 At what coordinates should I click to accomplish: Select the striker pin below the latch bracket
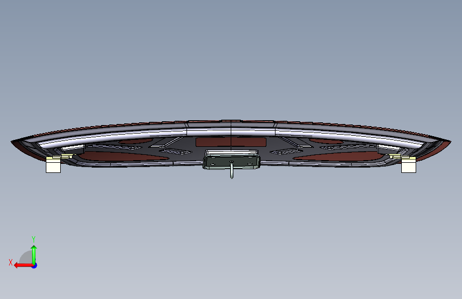click(x=232, y=170)
